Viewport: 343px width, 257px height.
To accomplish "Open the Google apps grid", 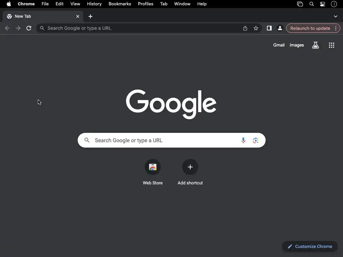I will (x=331, y=45).
